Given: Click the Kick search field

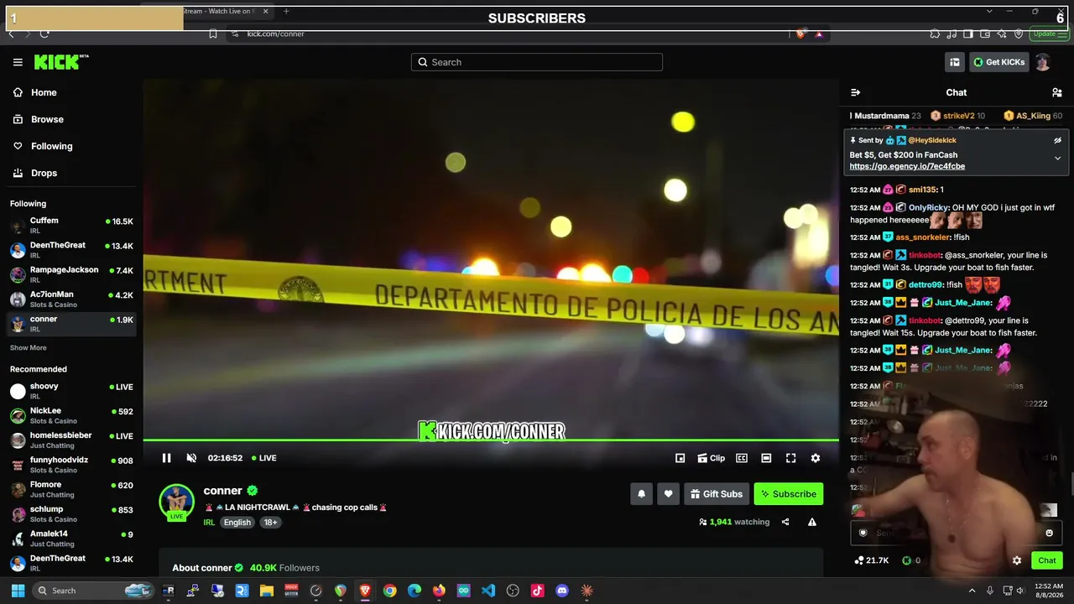Looking at the screenshot, I should (x=537, y=62).
